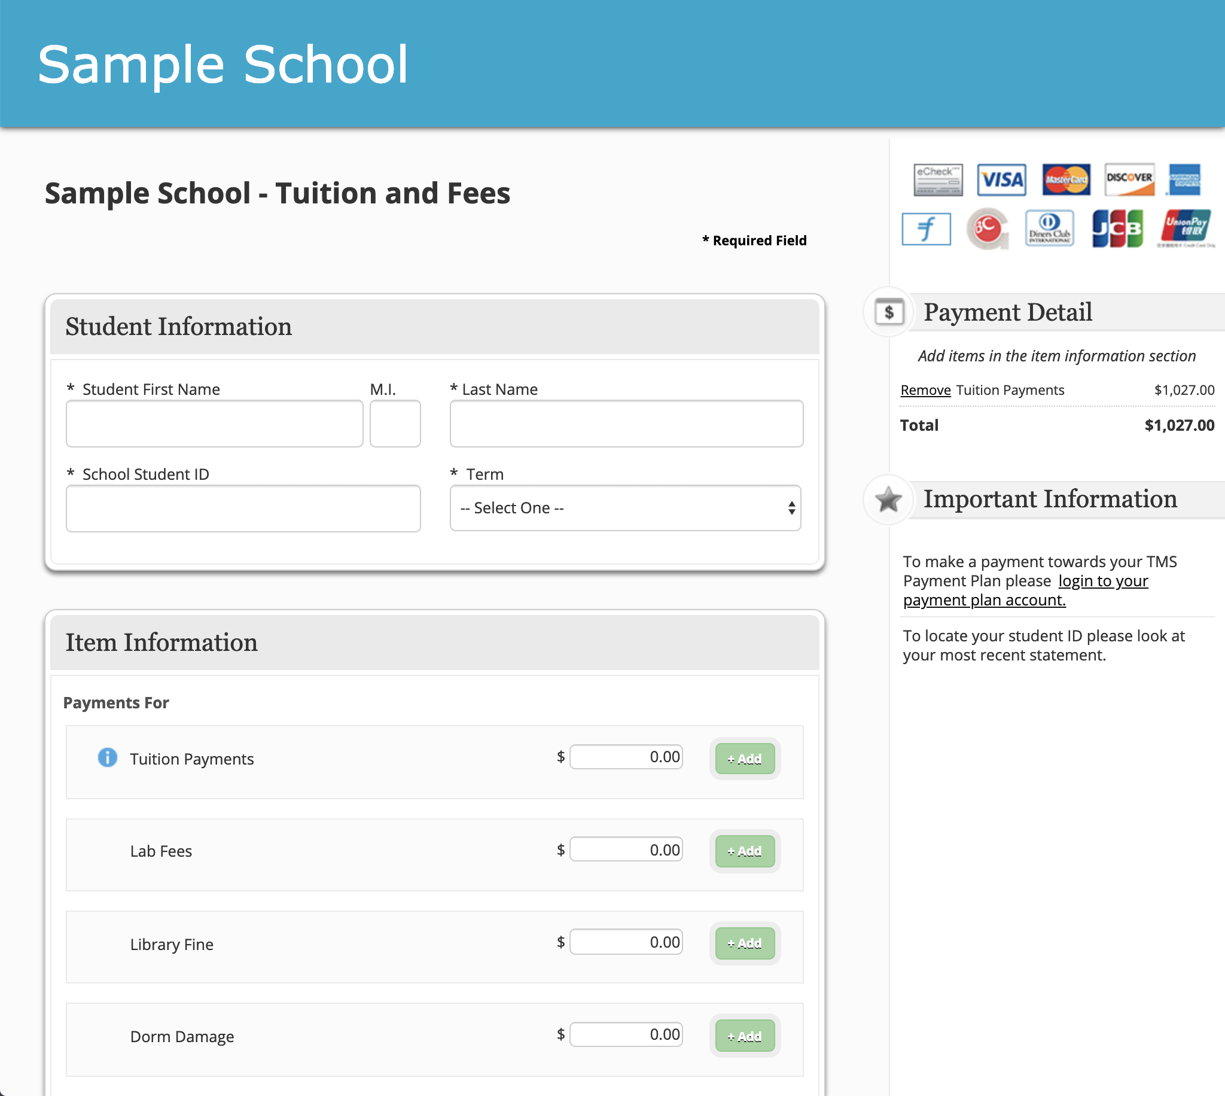This screenshot has width=1225, height=1096.
Task: Open the Term dropdown
Action: tap(625, 509)
